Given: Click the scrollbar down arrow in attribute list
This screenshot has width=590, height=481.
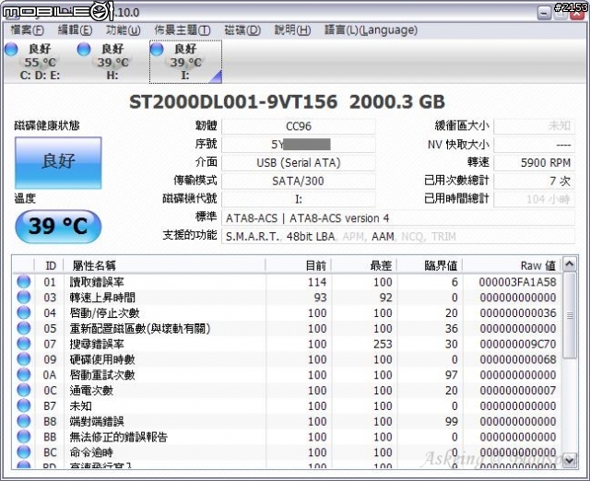Looking at the screenshot, I should coord(570,460).
